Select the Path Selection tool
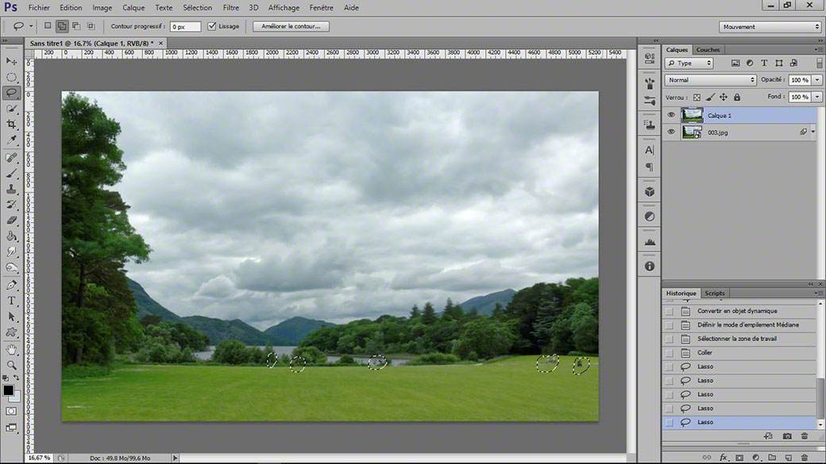Viewport: 826px width, 464px height. click(x=11, y=316)
